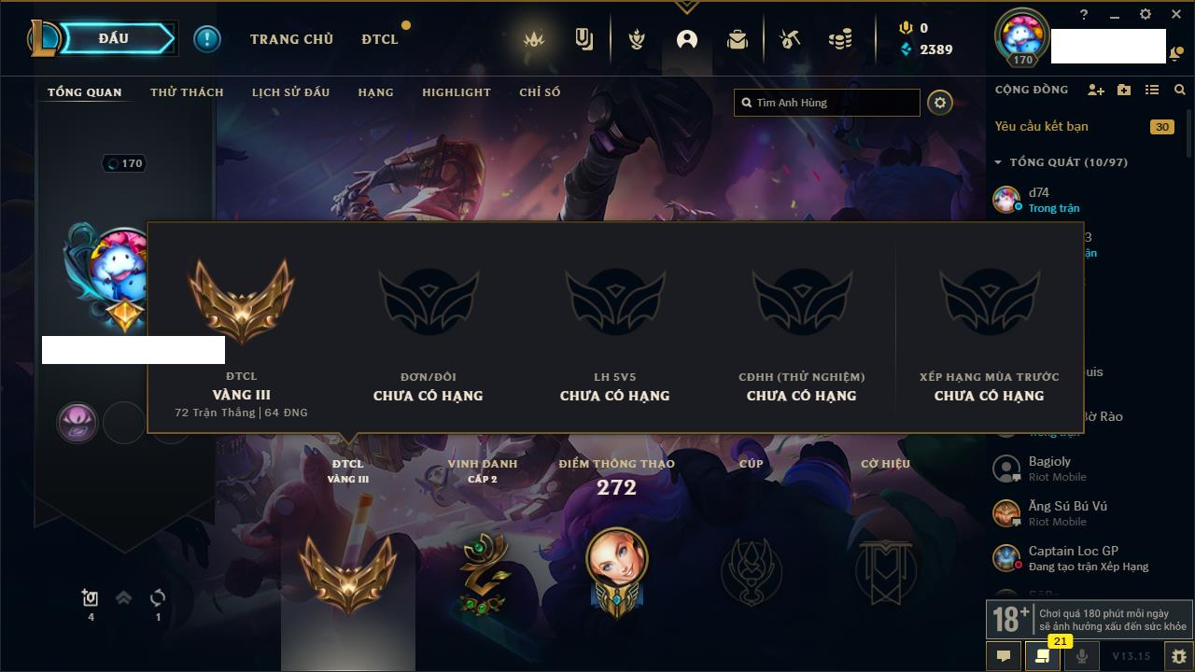The image size is (1195, 672).
Task: Click the blue alert notification icon
Action: [x=207, y=38]
